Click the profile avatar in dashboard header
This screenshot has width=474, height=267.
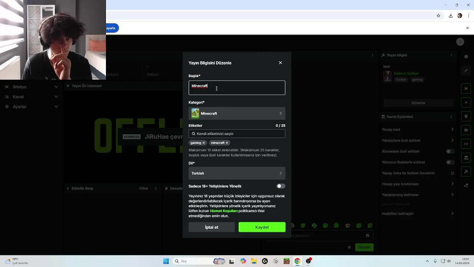[460, 42]
